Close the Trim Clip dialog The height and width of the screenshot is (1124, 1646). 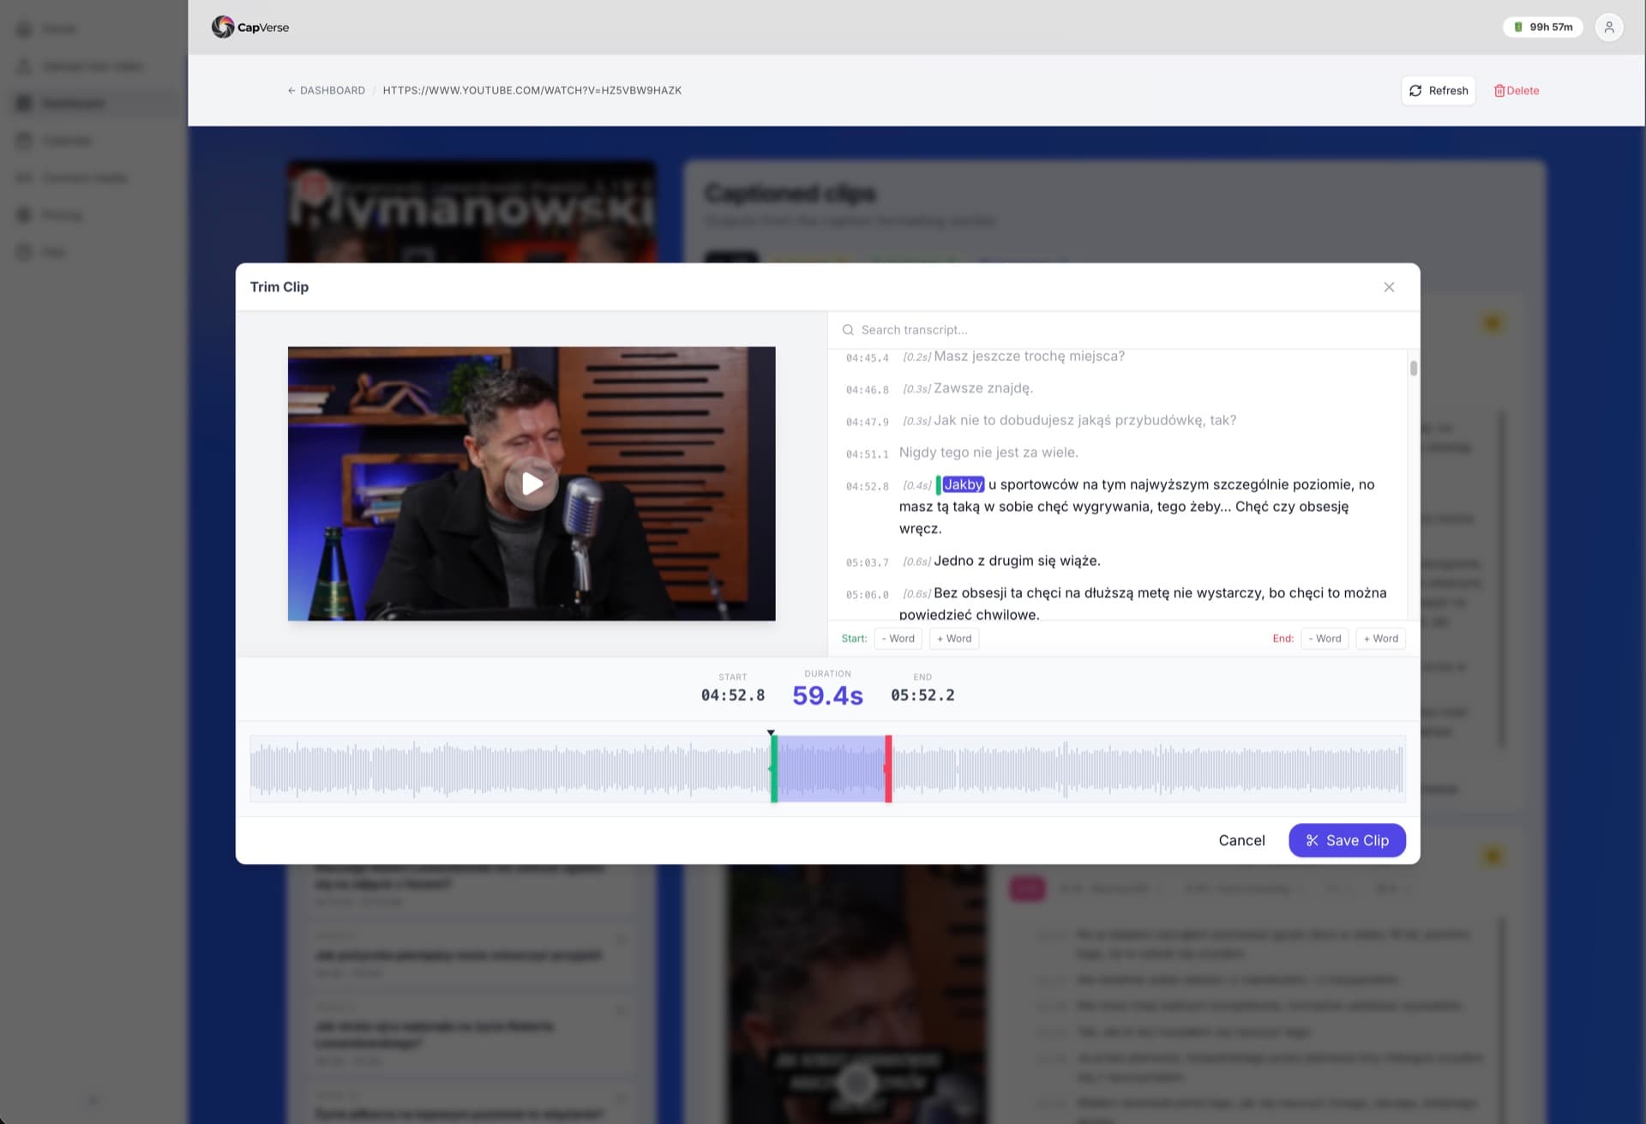click(1389, 287)
